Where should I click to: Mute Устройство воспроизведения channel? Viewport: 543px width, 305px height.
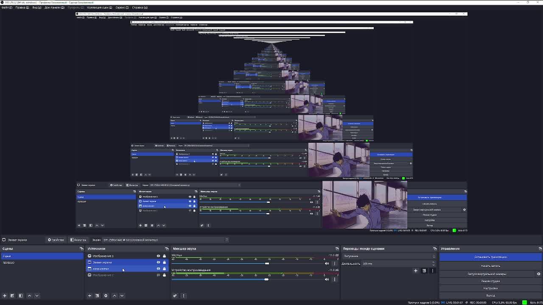[x=327, y=279]
